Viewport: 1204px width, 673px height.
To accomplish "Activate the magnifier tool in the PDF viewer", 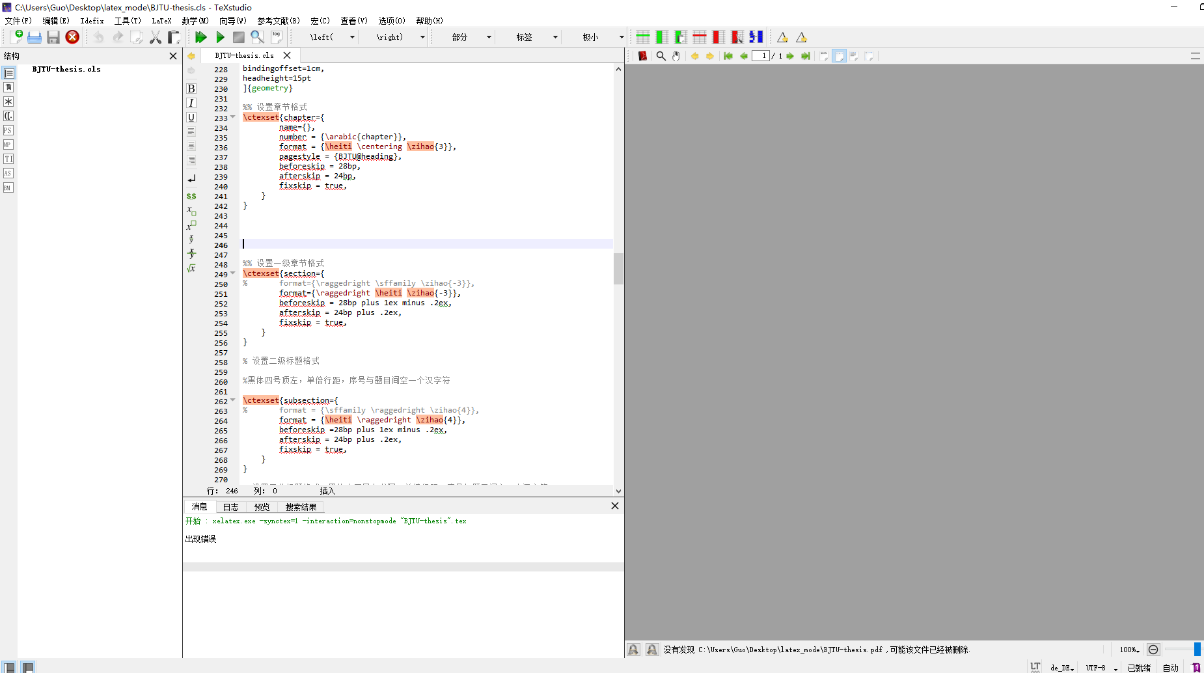I will point(661,56).
